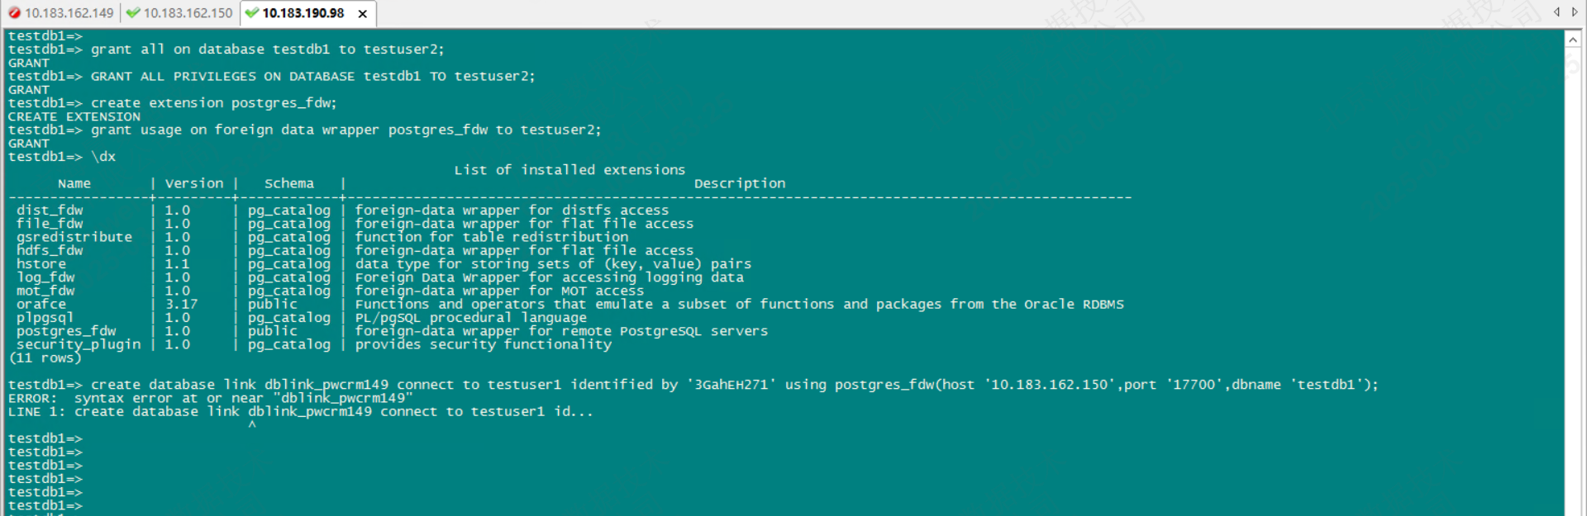The width and height of the screenshot is (1587, 516).
Task: Click the syntax error message line
Action: coord(211,398)
